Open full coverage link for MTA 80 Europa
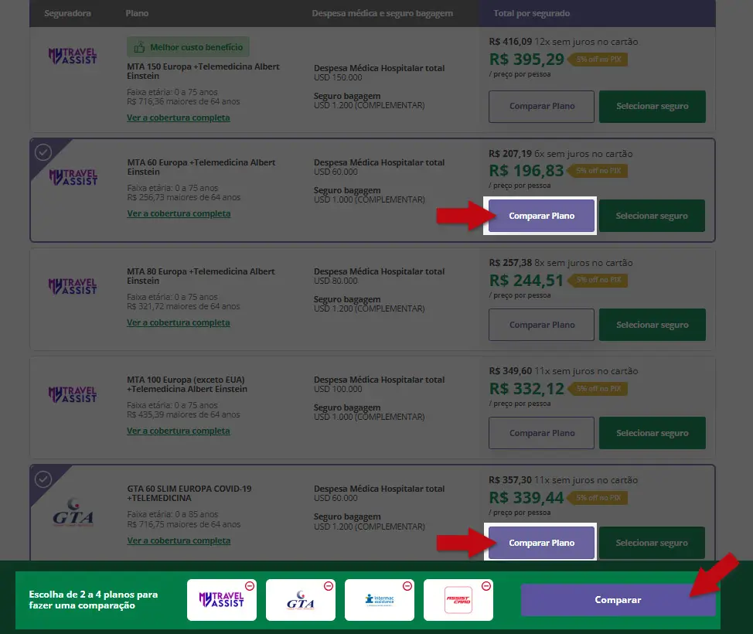The height and width of the screenshot is (634, 753). click(178, 322)
